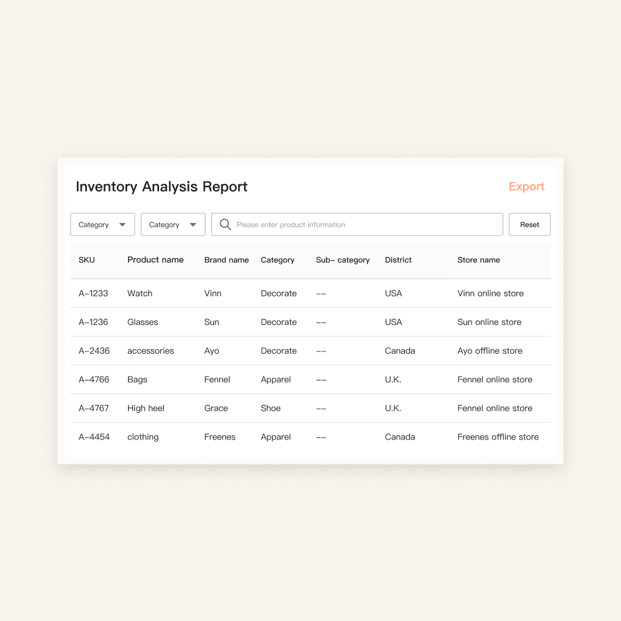Click the Inventory Analysis Report title
The image size is (621, 621).
tap(162, 187)
